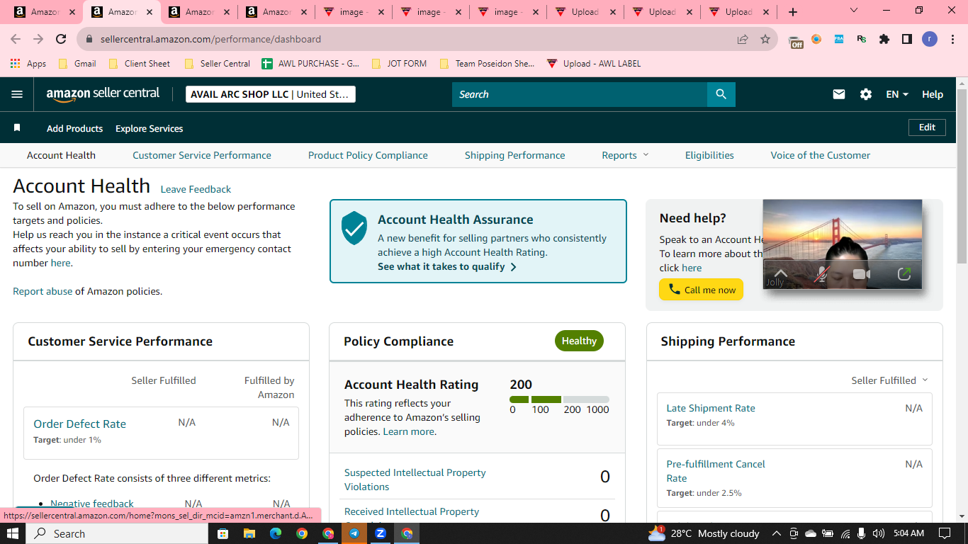Viewport: 968px width, 544px height.
Task: Open the Suspected Intellectual Property Violations link
Action: coord(415,480)
